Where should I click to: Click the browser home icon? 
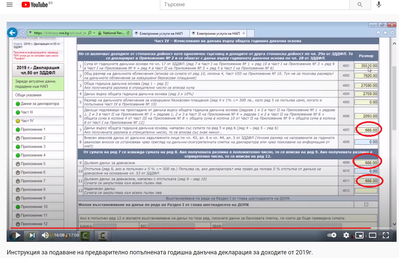[379, 33]
